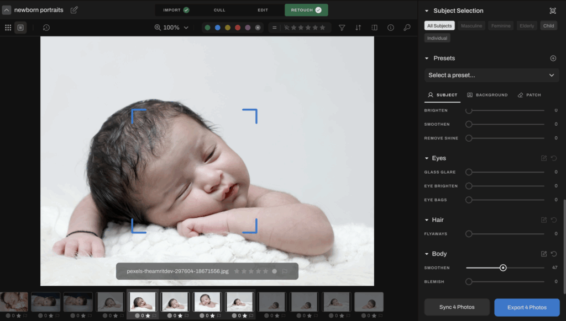Switch to the BACKGROUND tab
Image resolution: width=566 pixels, height=321 pixels.
488,95
